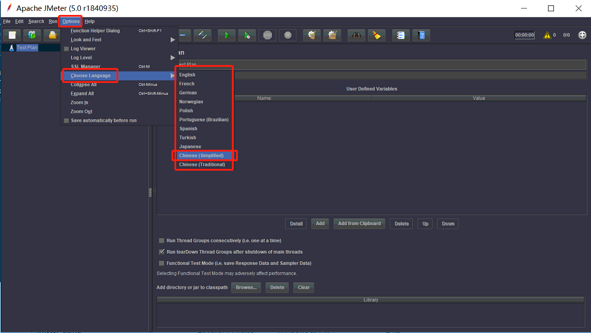Open the File menu
The width and height of the screenshot is (591, 333).
point(7,21)
